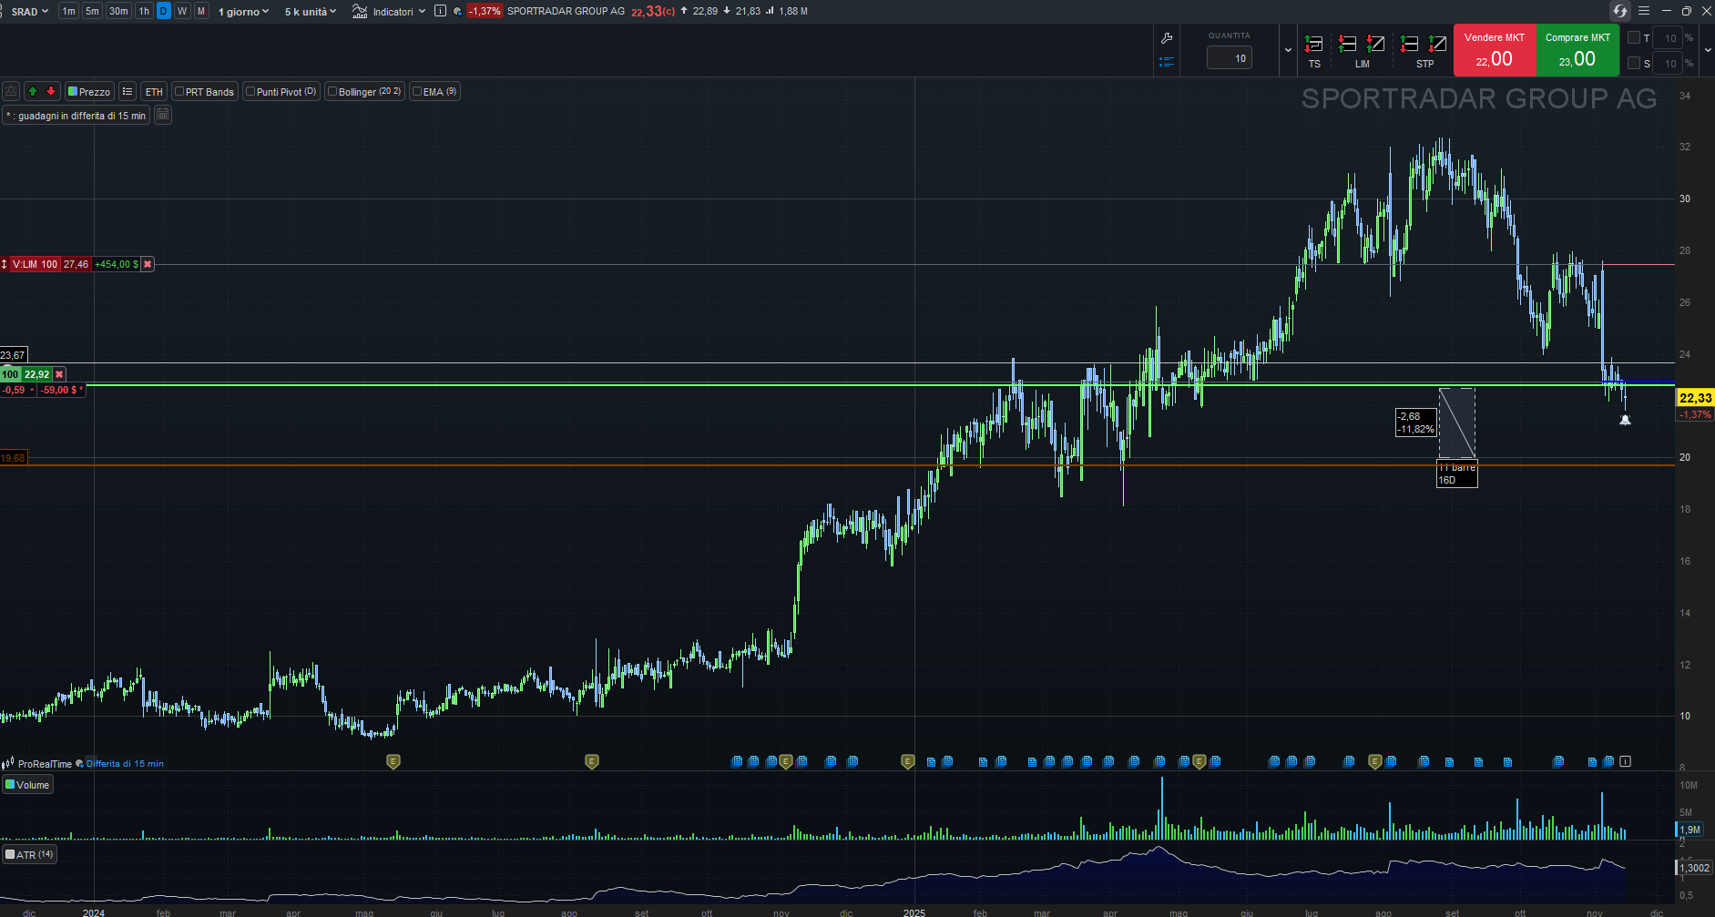Switch to the W weekly timeframe
The height and width of the screenshot is (917, 1715).
coord(182,11)
